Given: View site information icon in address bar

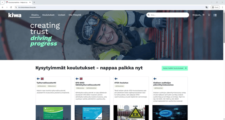Looking at the screenshot, I should [16, 7].
